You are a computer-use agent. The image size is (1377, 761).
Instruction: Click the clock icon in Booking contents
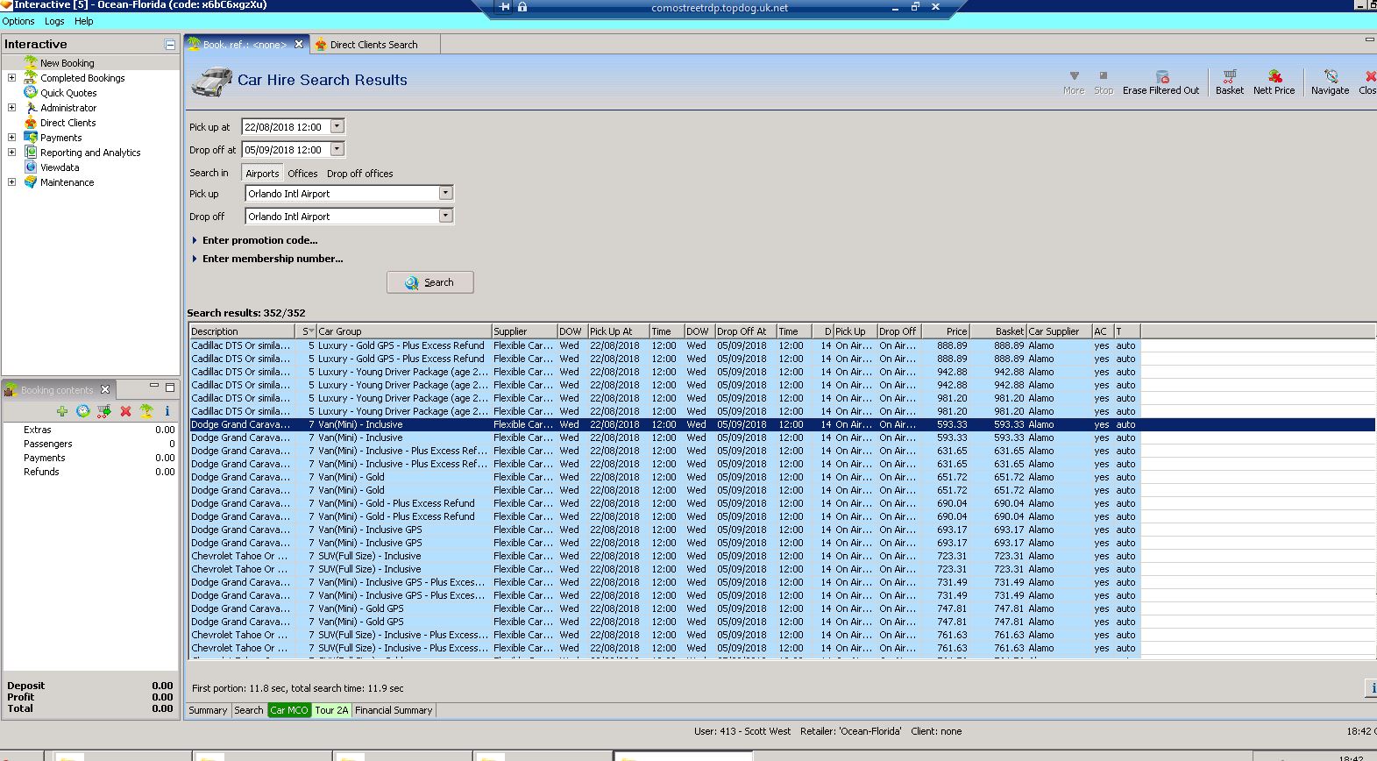pyautogui.click(x=83, y=411)
